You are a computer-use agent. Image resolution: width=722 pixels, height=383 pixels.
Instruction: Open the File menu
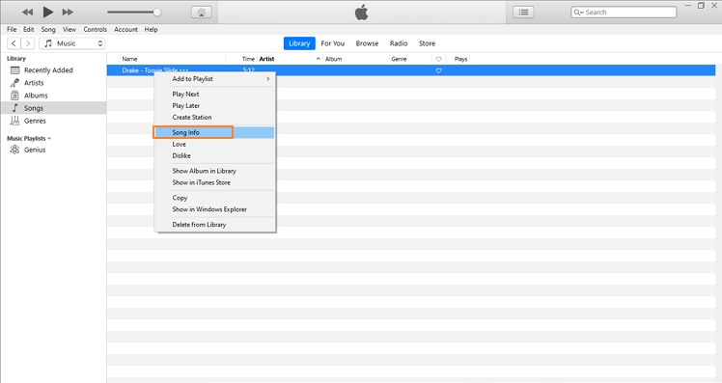12,30
